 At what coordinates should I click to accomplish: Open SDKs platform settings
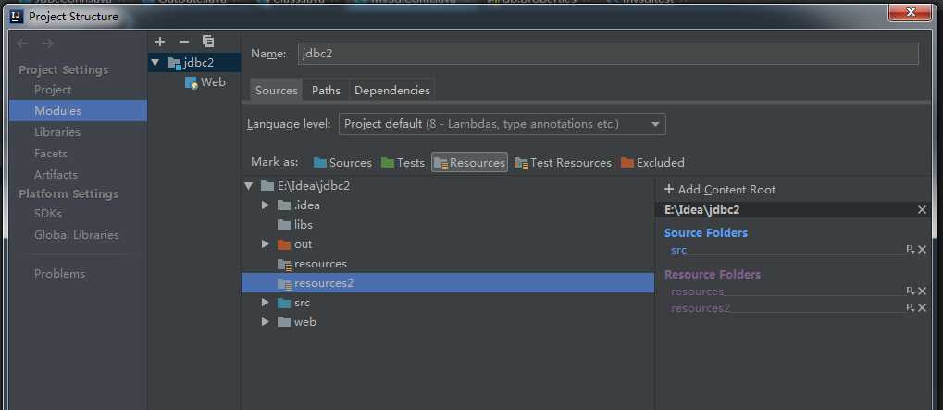pyautogui.click(x=48, y=214)
